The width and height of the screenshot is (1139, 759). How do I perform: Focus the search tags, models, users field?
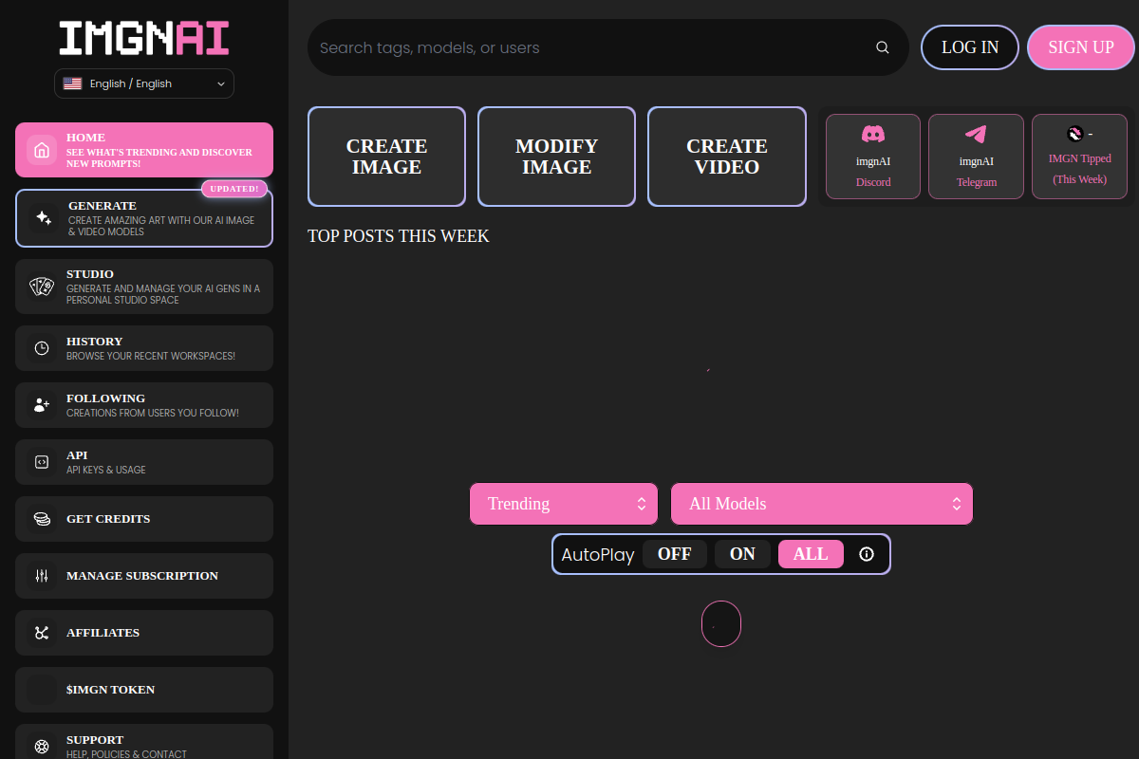coord(608,47)
